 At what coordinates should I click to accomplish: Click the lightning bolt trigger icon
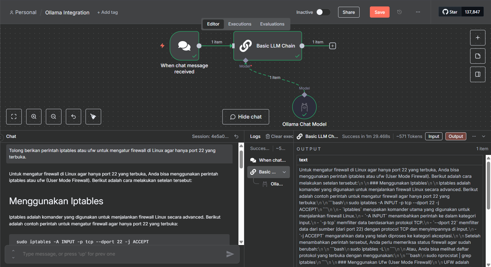coord(162,46)
